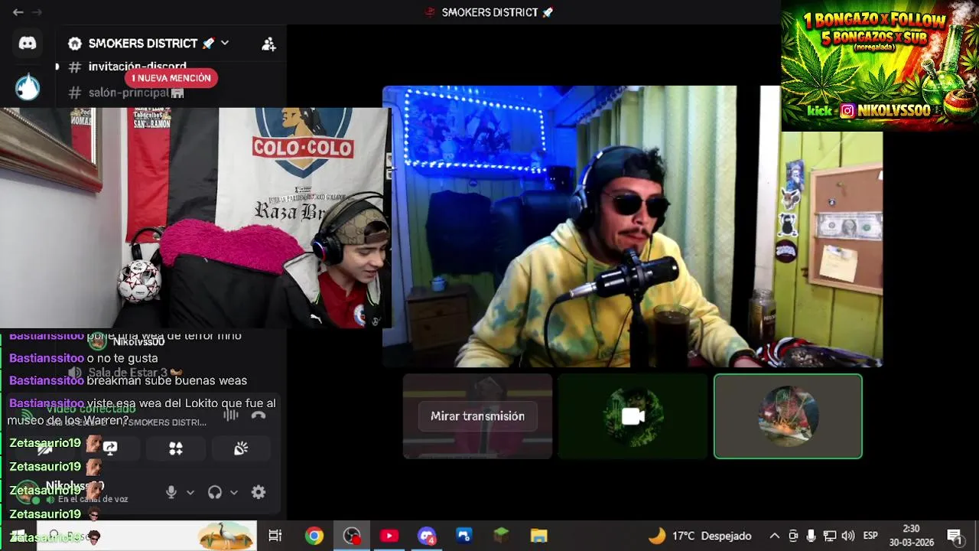Jump to 1 NUEVA MENCIÓN

[171, 78]
